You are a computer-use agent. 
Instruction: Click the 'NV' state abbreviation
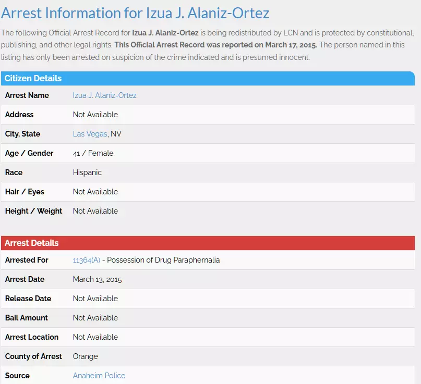pos(116,134)
